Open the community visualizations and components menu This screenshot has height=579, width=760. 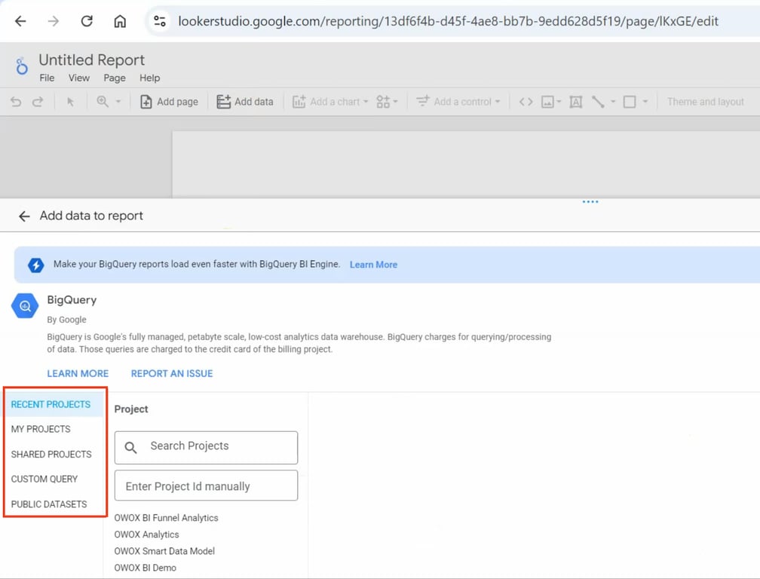click(x=387, y=102)
